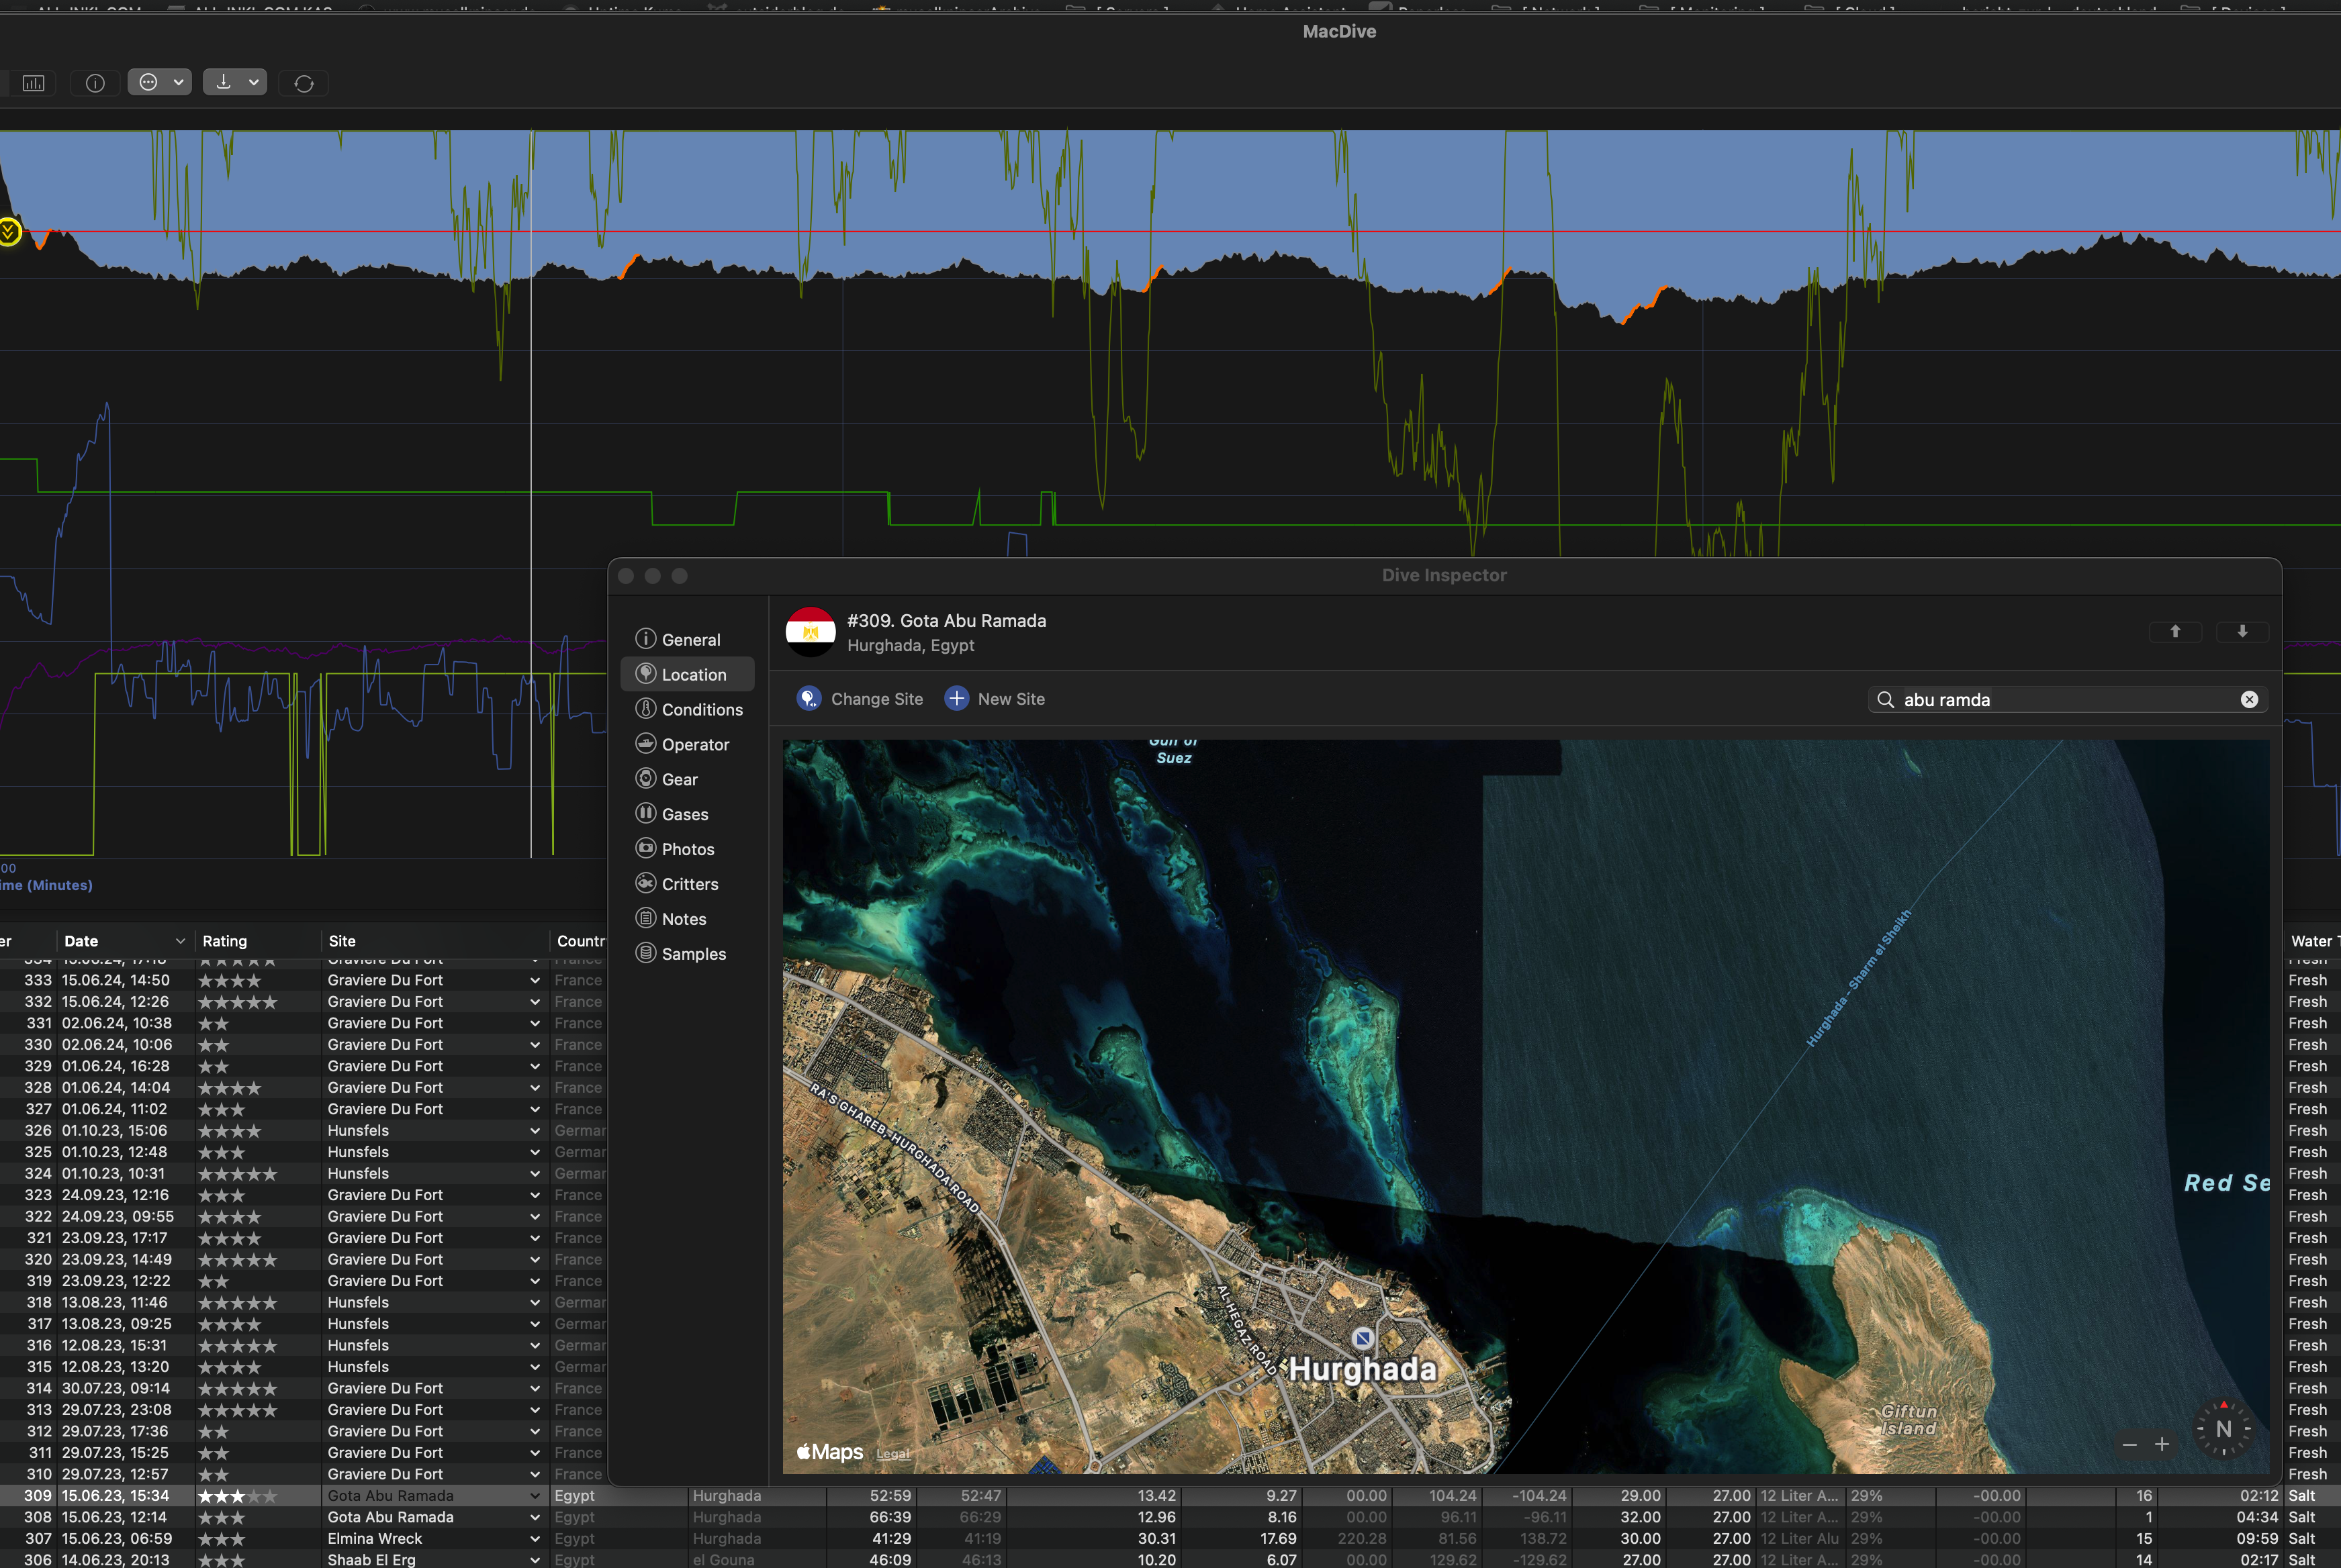The height and width of the screenshot is (1568, 2341).
Task: Select the Location inspector tab
Action: [688, 674]
